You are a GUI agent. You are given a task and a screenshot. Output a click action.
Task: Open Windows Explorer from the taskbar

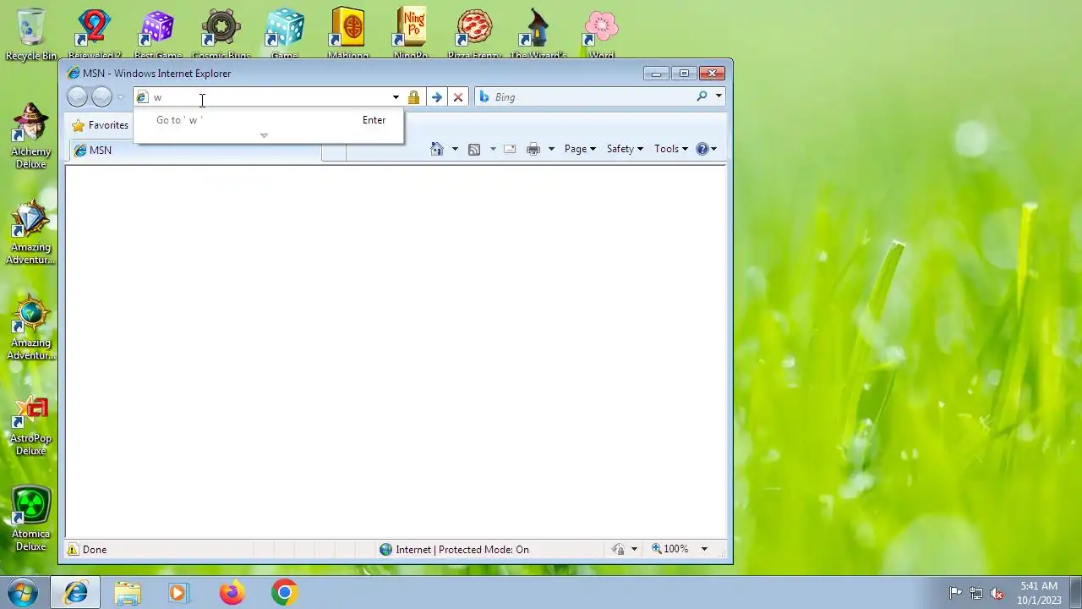pos(128,593)
